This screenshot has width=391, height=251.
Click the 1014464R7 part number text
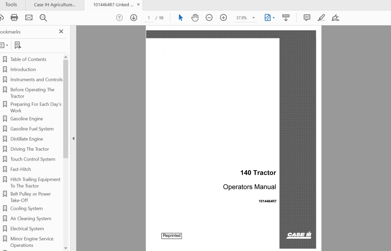(x=267, y=201)
